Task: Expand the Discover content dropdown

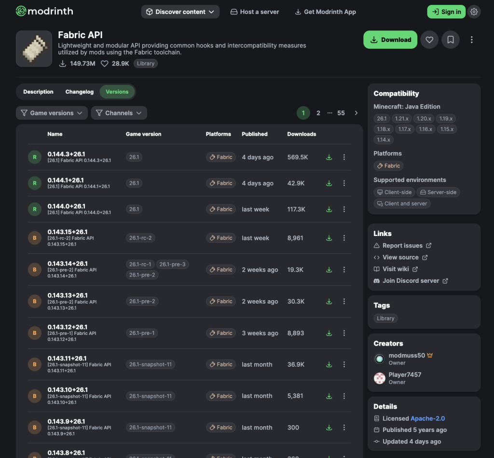Action: 180,12
